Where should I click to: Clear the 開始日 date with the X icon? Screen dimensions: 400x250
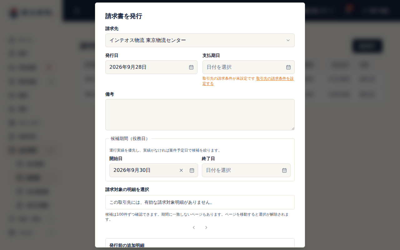(181, 170)
